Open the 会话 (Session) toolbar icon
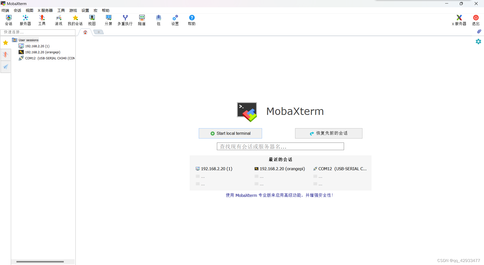Viewport: 484px width, 265px height. [x=9, y=20]
